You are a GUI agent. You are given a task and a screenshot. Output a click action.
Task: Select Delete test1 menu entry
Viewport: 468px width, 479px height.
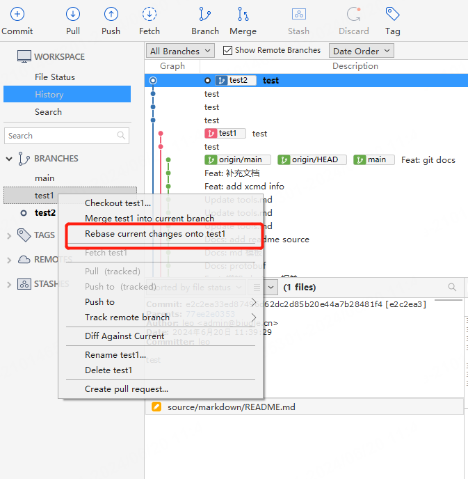[108, 370]
